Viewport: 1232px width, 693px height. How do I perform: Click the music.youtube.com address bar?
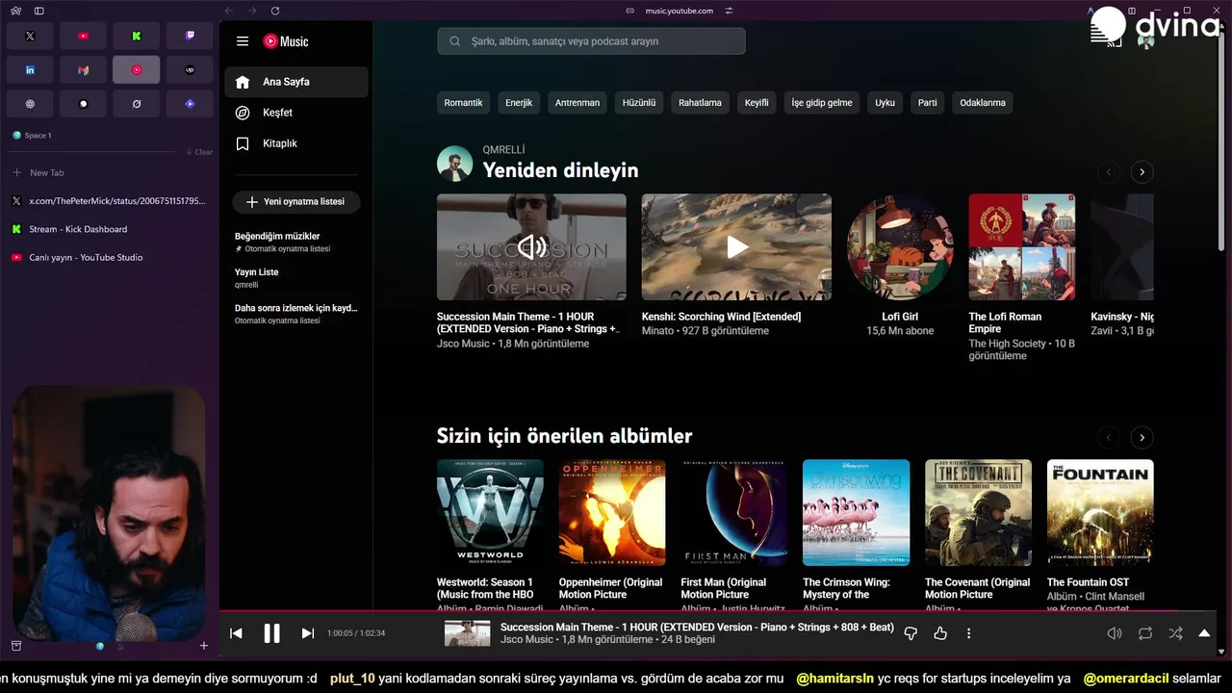click(x=680, y=11)
